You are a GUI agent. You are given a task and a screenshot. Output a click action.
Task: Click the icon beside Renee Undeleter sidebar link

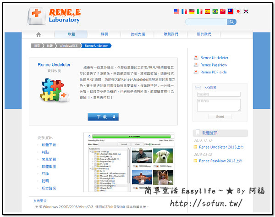click(196, 58)
